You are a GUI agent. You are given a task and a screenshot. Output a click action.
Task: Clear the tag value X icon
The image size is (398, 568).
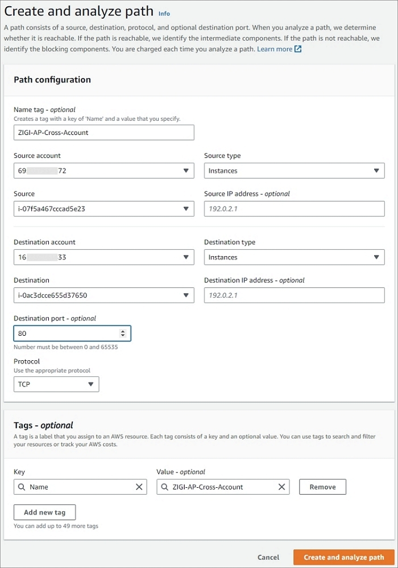point(281,487)
